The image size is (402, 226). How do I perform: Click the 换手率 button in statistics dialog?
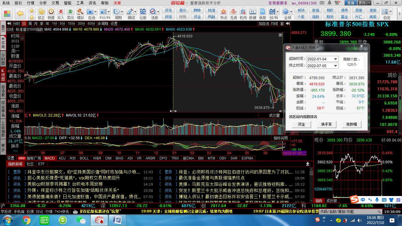coord(326,124)
